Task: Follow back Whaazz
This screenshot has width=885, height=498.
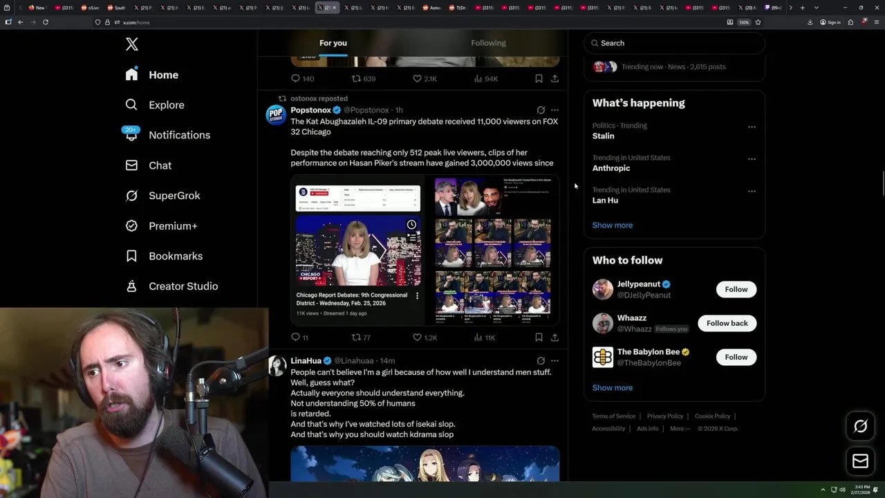Action: coord(727,323)
